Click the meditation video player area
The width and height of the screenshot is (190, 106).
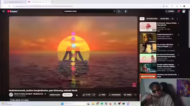[73, 52]
